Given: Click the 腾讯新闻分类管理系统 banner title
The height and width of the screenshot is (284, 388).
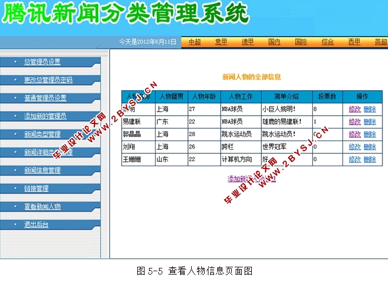Looking at the screenshot, I should pos(126,13).
